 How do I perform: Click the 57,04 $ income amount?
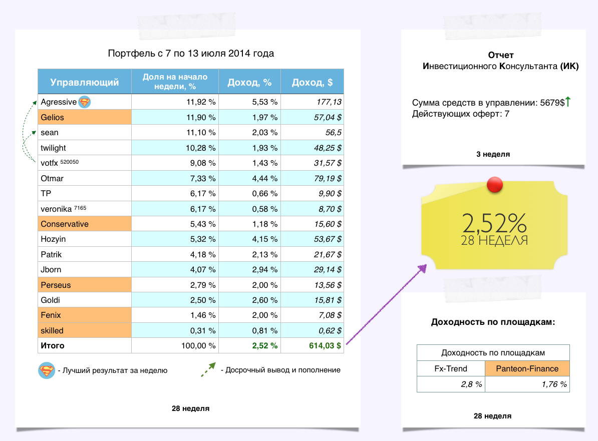click(328, 117)
